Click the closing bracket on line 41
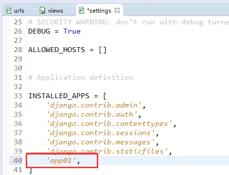 pyautogui.click(x=30, y=170)
